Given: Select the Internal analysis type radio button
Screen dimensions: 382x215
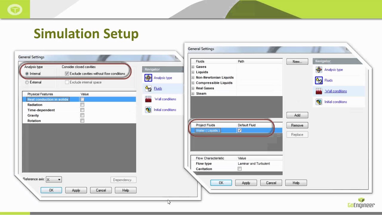Looking at the screenshot, I should coord(27,74).
